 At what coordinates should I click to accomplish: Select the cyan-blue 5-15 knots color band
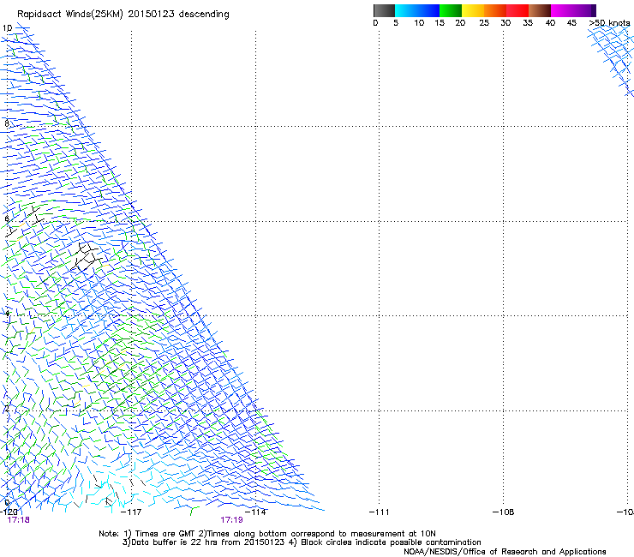417,10
